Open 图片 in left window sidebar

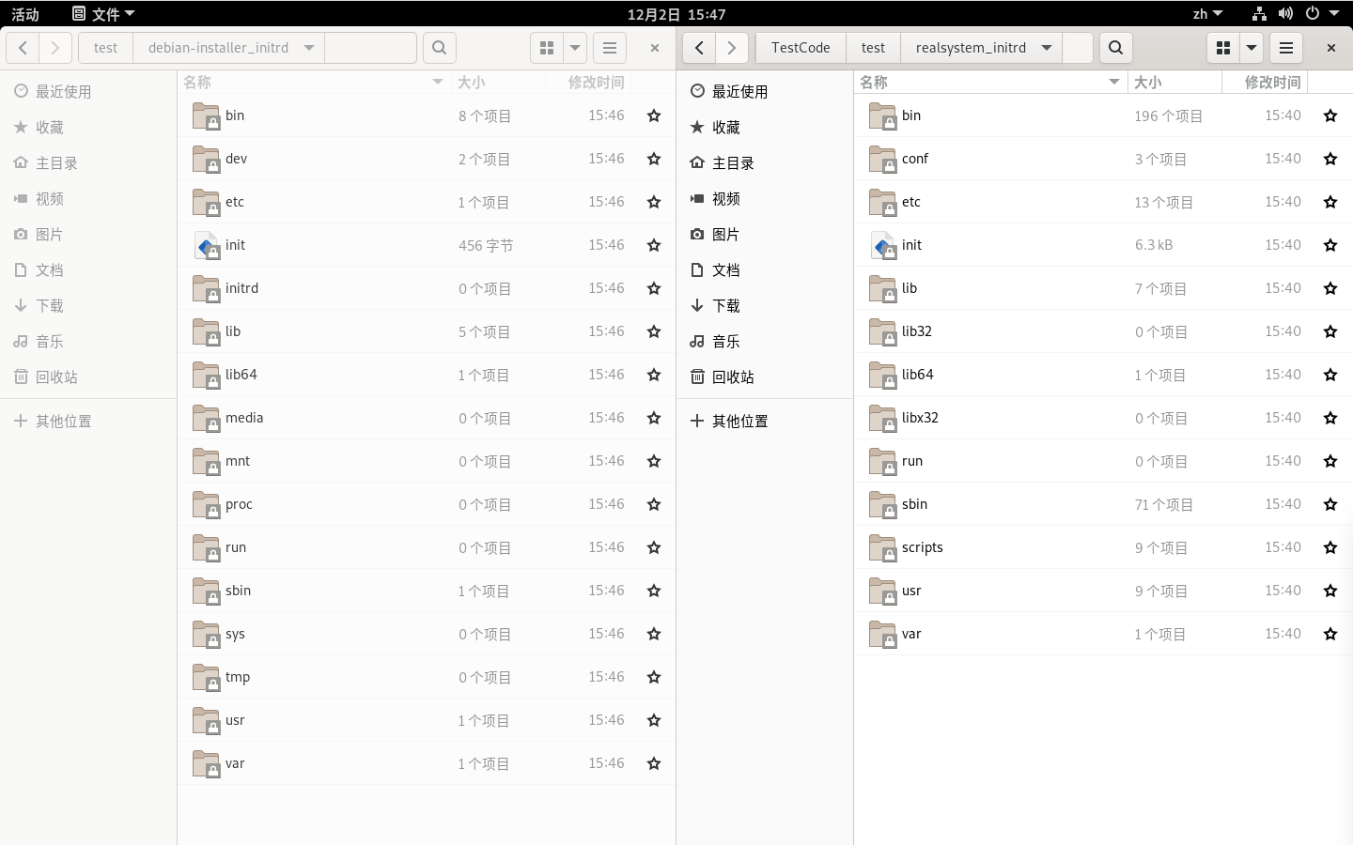88,234
